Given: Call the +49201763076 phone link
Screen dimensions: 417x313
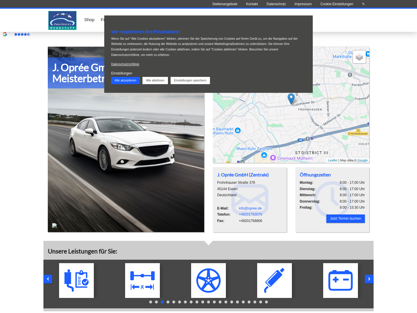Looking at the screenshot, I should pos(250,214).
